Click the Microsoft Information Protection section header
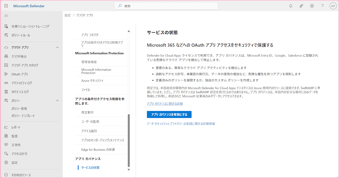Viewport: 339px width, 178px height. coord(99,53)
